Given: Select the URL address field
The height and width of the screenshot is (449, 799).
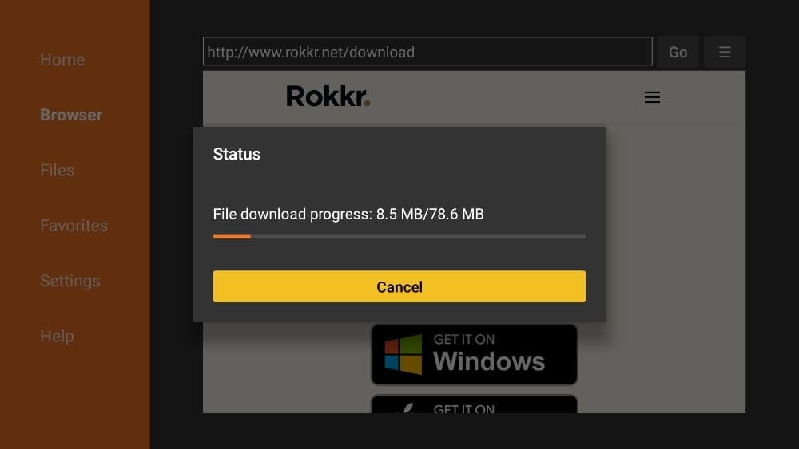Looking at the screenshot, I should [427, 51].
